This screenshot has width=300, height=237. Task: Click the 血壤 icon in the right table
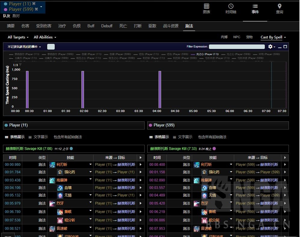pos(204,188)
